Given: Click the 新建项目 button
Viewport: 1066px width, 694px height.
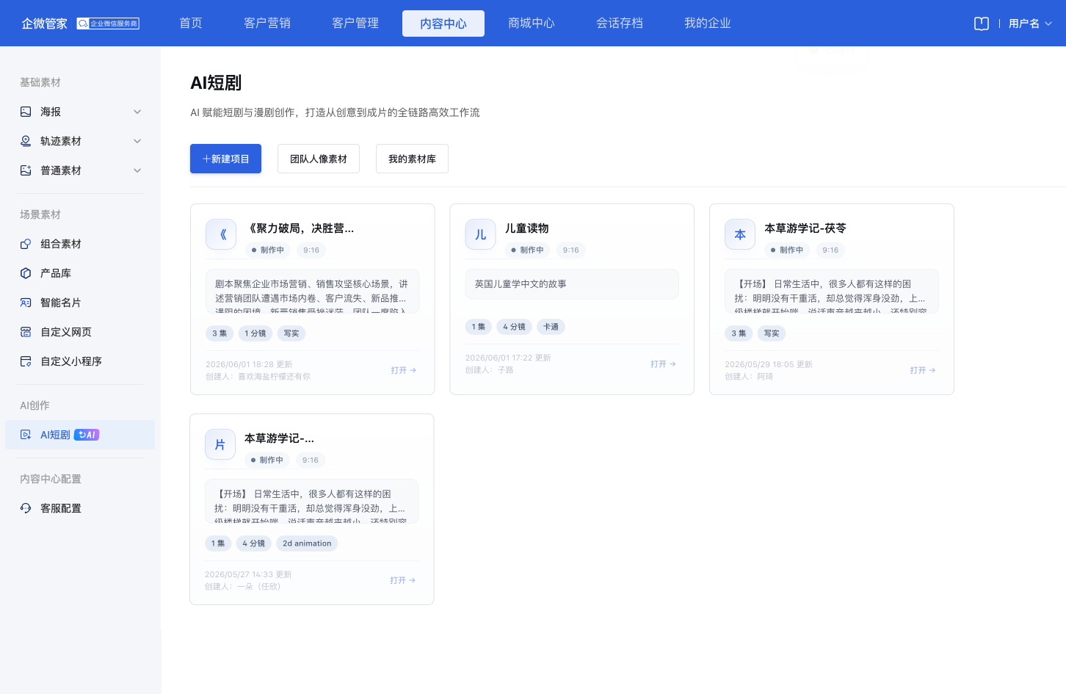Looking at the screenshot, I should point(225,159).
